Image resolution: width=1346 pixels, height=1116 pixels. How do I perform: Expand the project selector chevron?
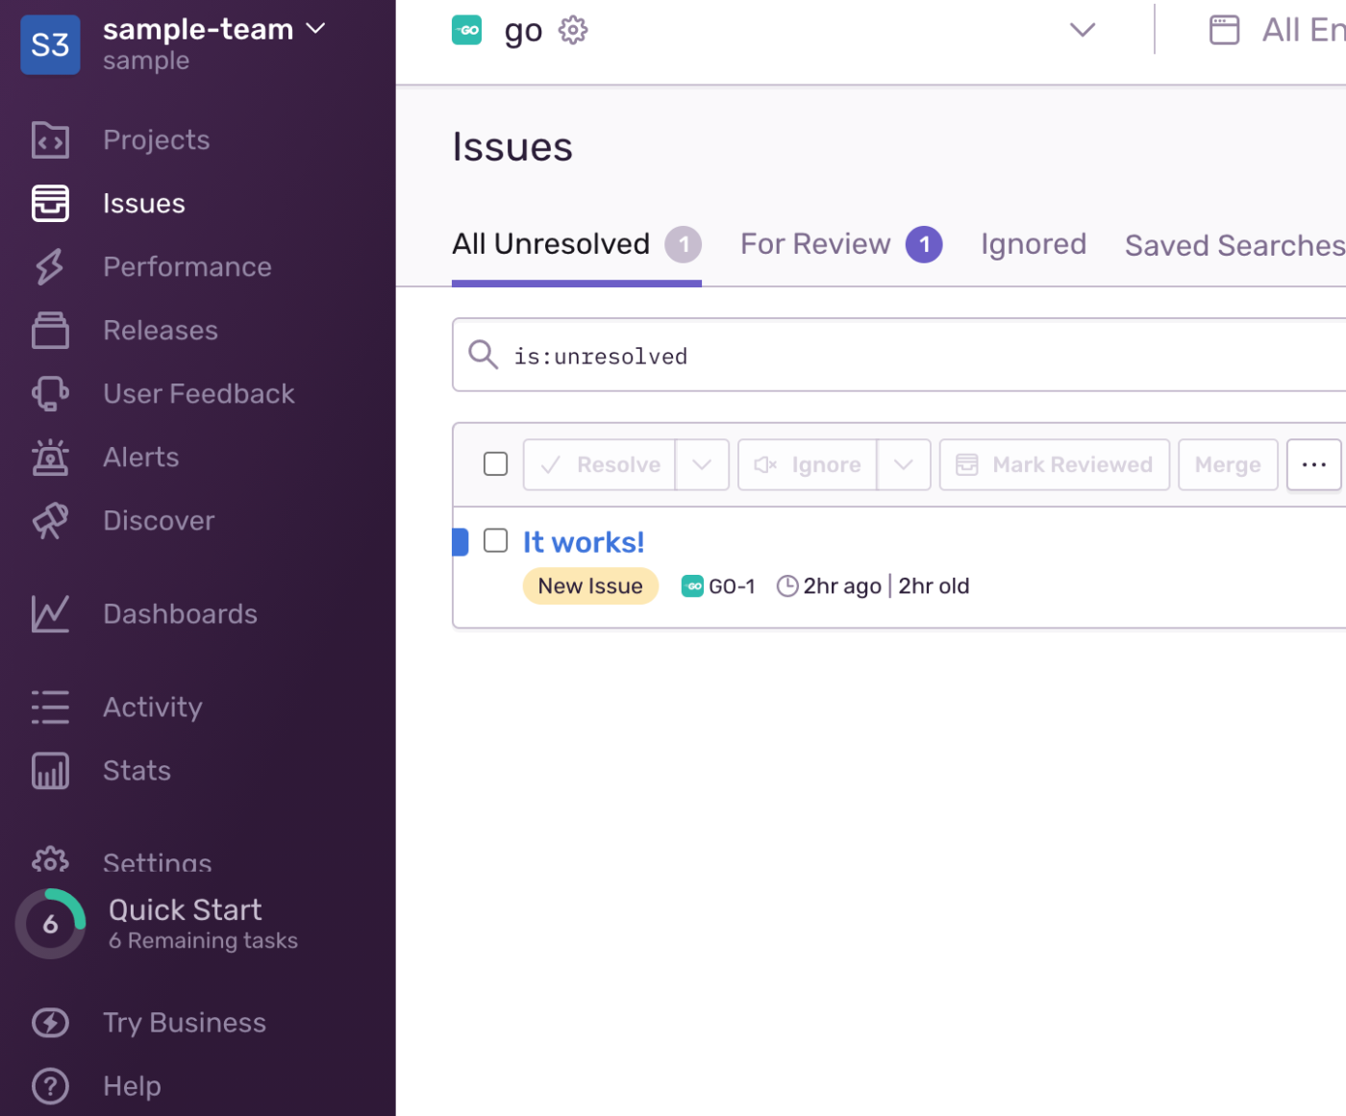pos(1083,30)
